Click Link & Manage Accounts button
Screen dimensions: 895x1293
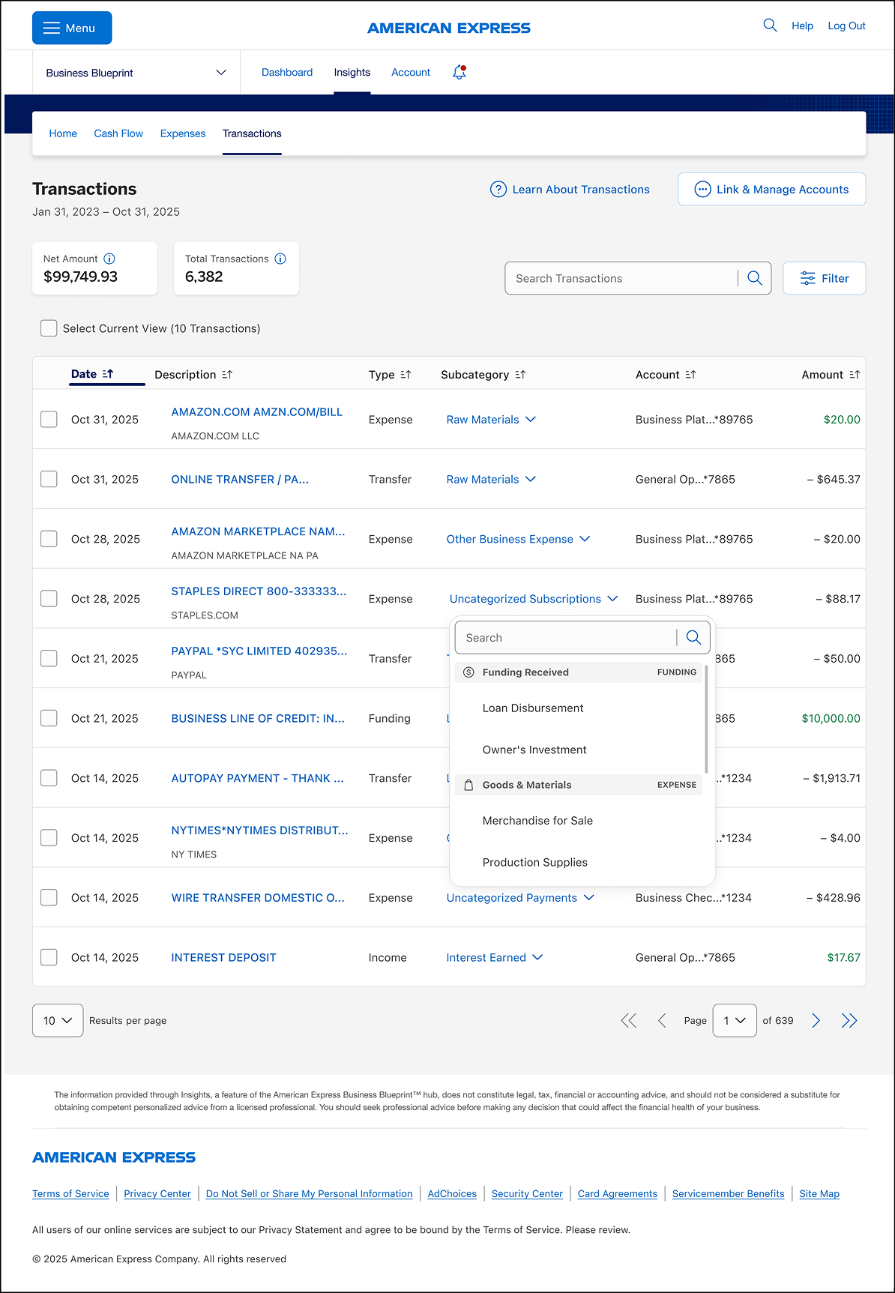(x=772, y=189)
